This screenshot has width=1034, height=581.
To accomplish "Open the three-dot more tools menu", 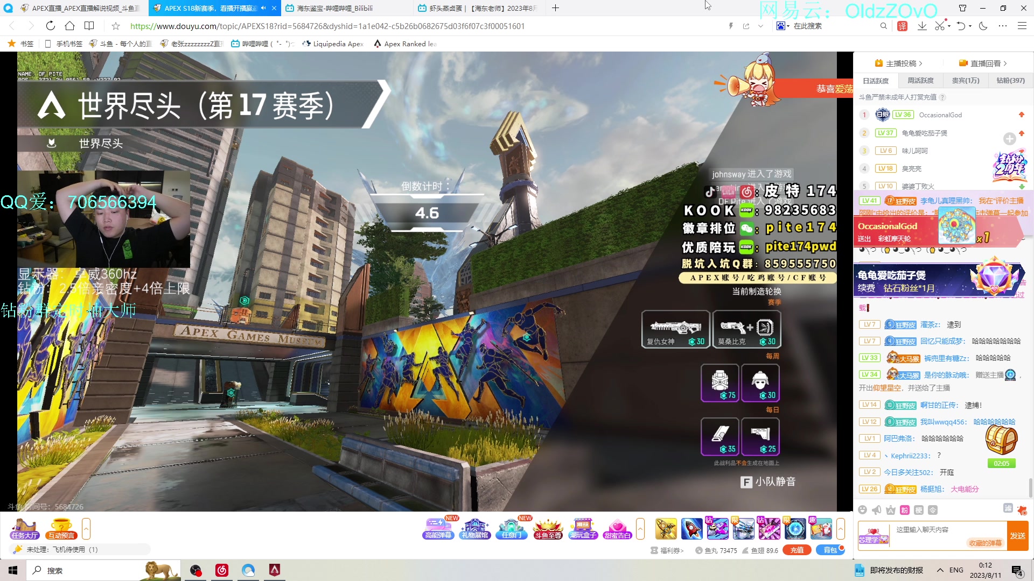I will [x=1002, y=26].
